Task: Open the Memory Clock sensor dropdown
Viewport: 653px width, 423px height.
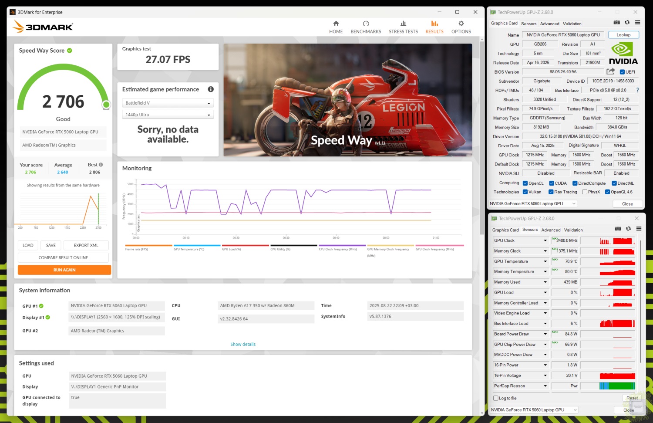Action: tap(545, 251)
